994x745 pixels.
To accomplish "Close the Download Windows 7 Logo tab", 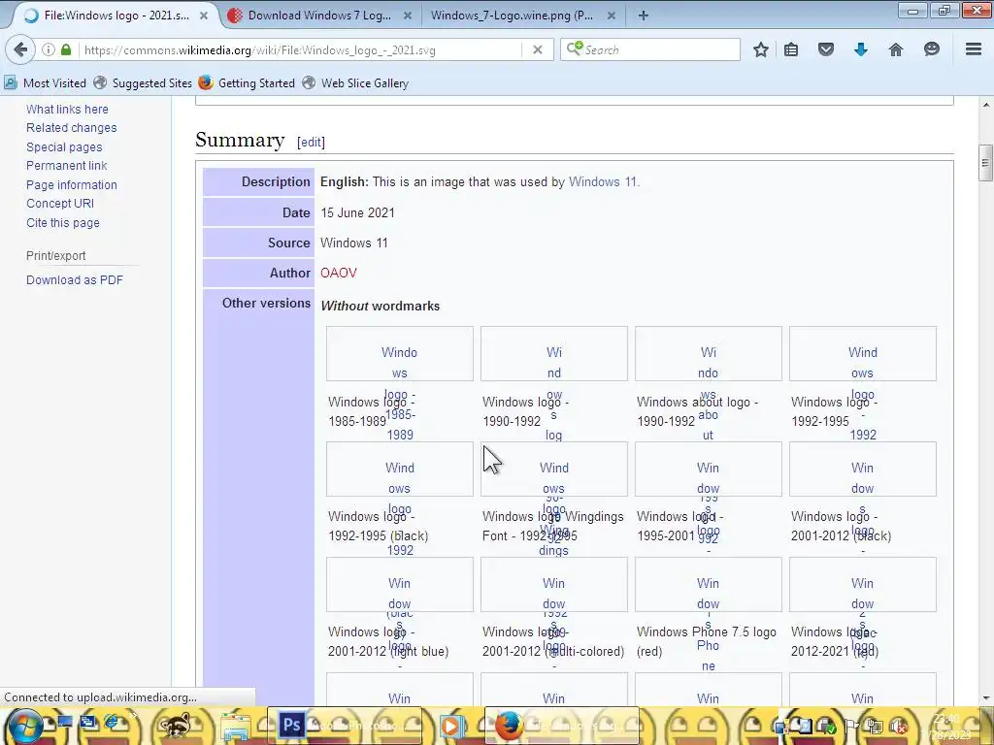I will coord(408,16).
